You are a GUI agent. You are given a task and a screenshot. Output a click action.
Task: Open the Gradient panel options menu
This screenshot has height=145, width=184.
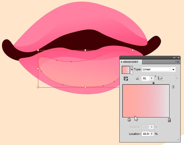[x=178, y=62]
